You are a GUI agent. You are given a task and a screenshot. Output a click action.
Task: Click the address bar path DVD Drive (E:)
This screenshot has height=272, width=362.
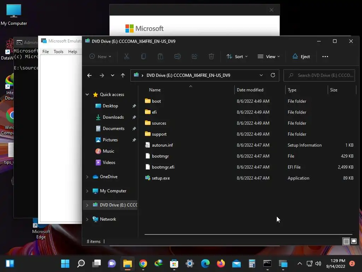(188, 75)
